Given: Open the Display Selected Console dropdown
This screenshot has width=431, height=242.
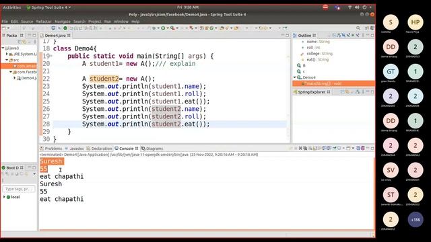Looking at the screenshot, I should point(343,148).
